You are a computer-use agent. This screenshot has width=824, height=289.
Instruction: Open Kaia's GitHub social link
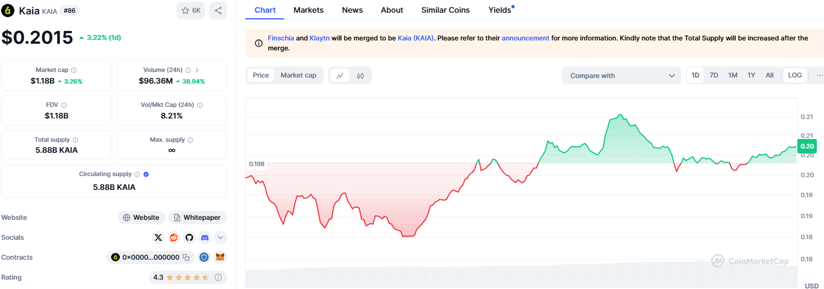189,238
